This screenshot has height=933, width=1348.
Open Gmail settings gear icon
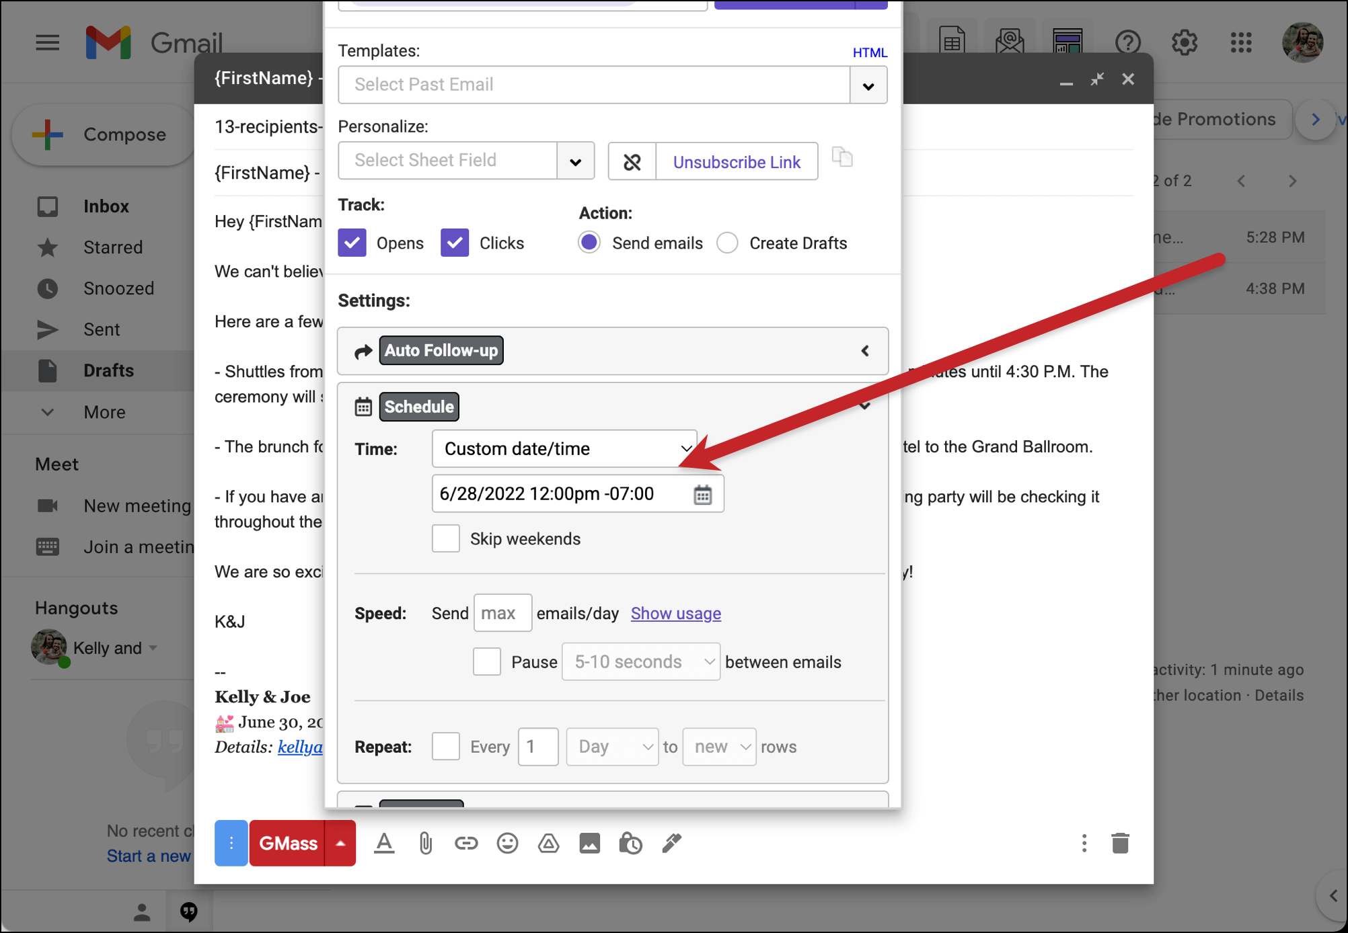[x=1184, y=42]
